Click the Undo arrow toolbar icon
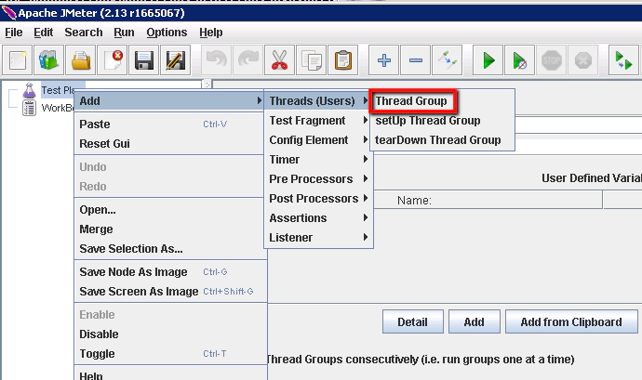Image resolution: width=642 pixels, height=380 pixels. [217, 60]
